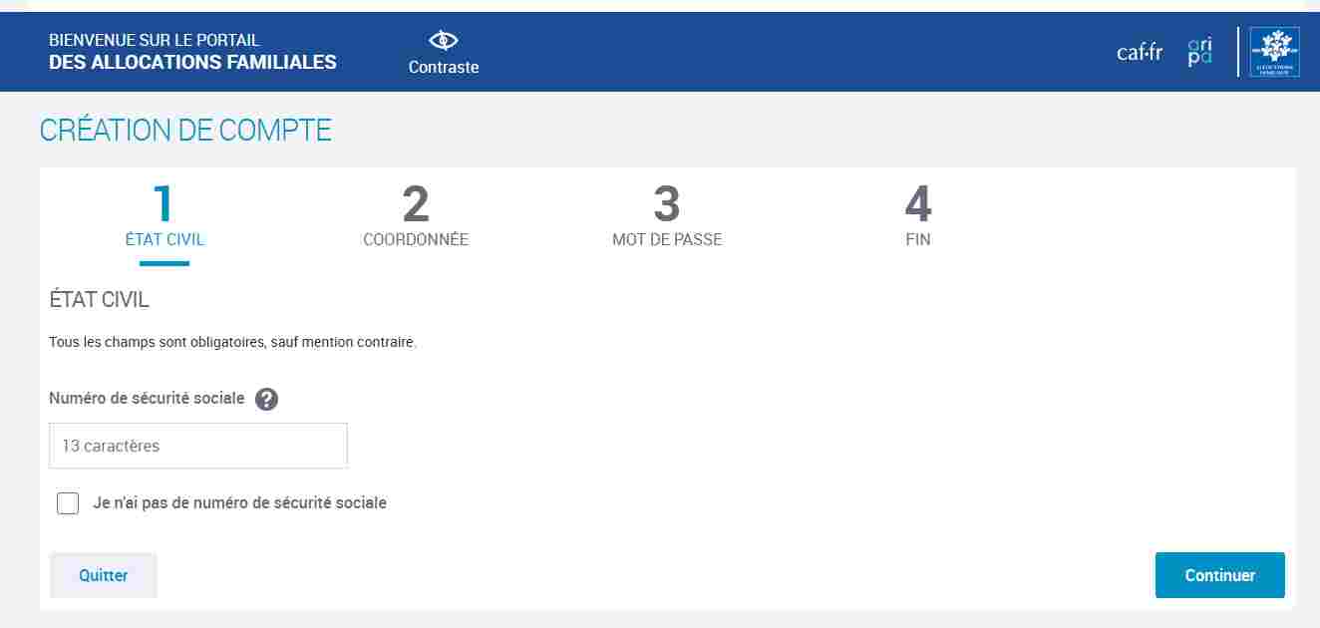Click the ÉTAT CIVIL section heading

pyautogui.click(x=99, y=299)
